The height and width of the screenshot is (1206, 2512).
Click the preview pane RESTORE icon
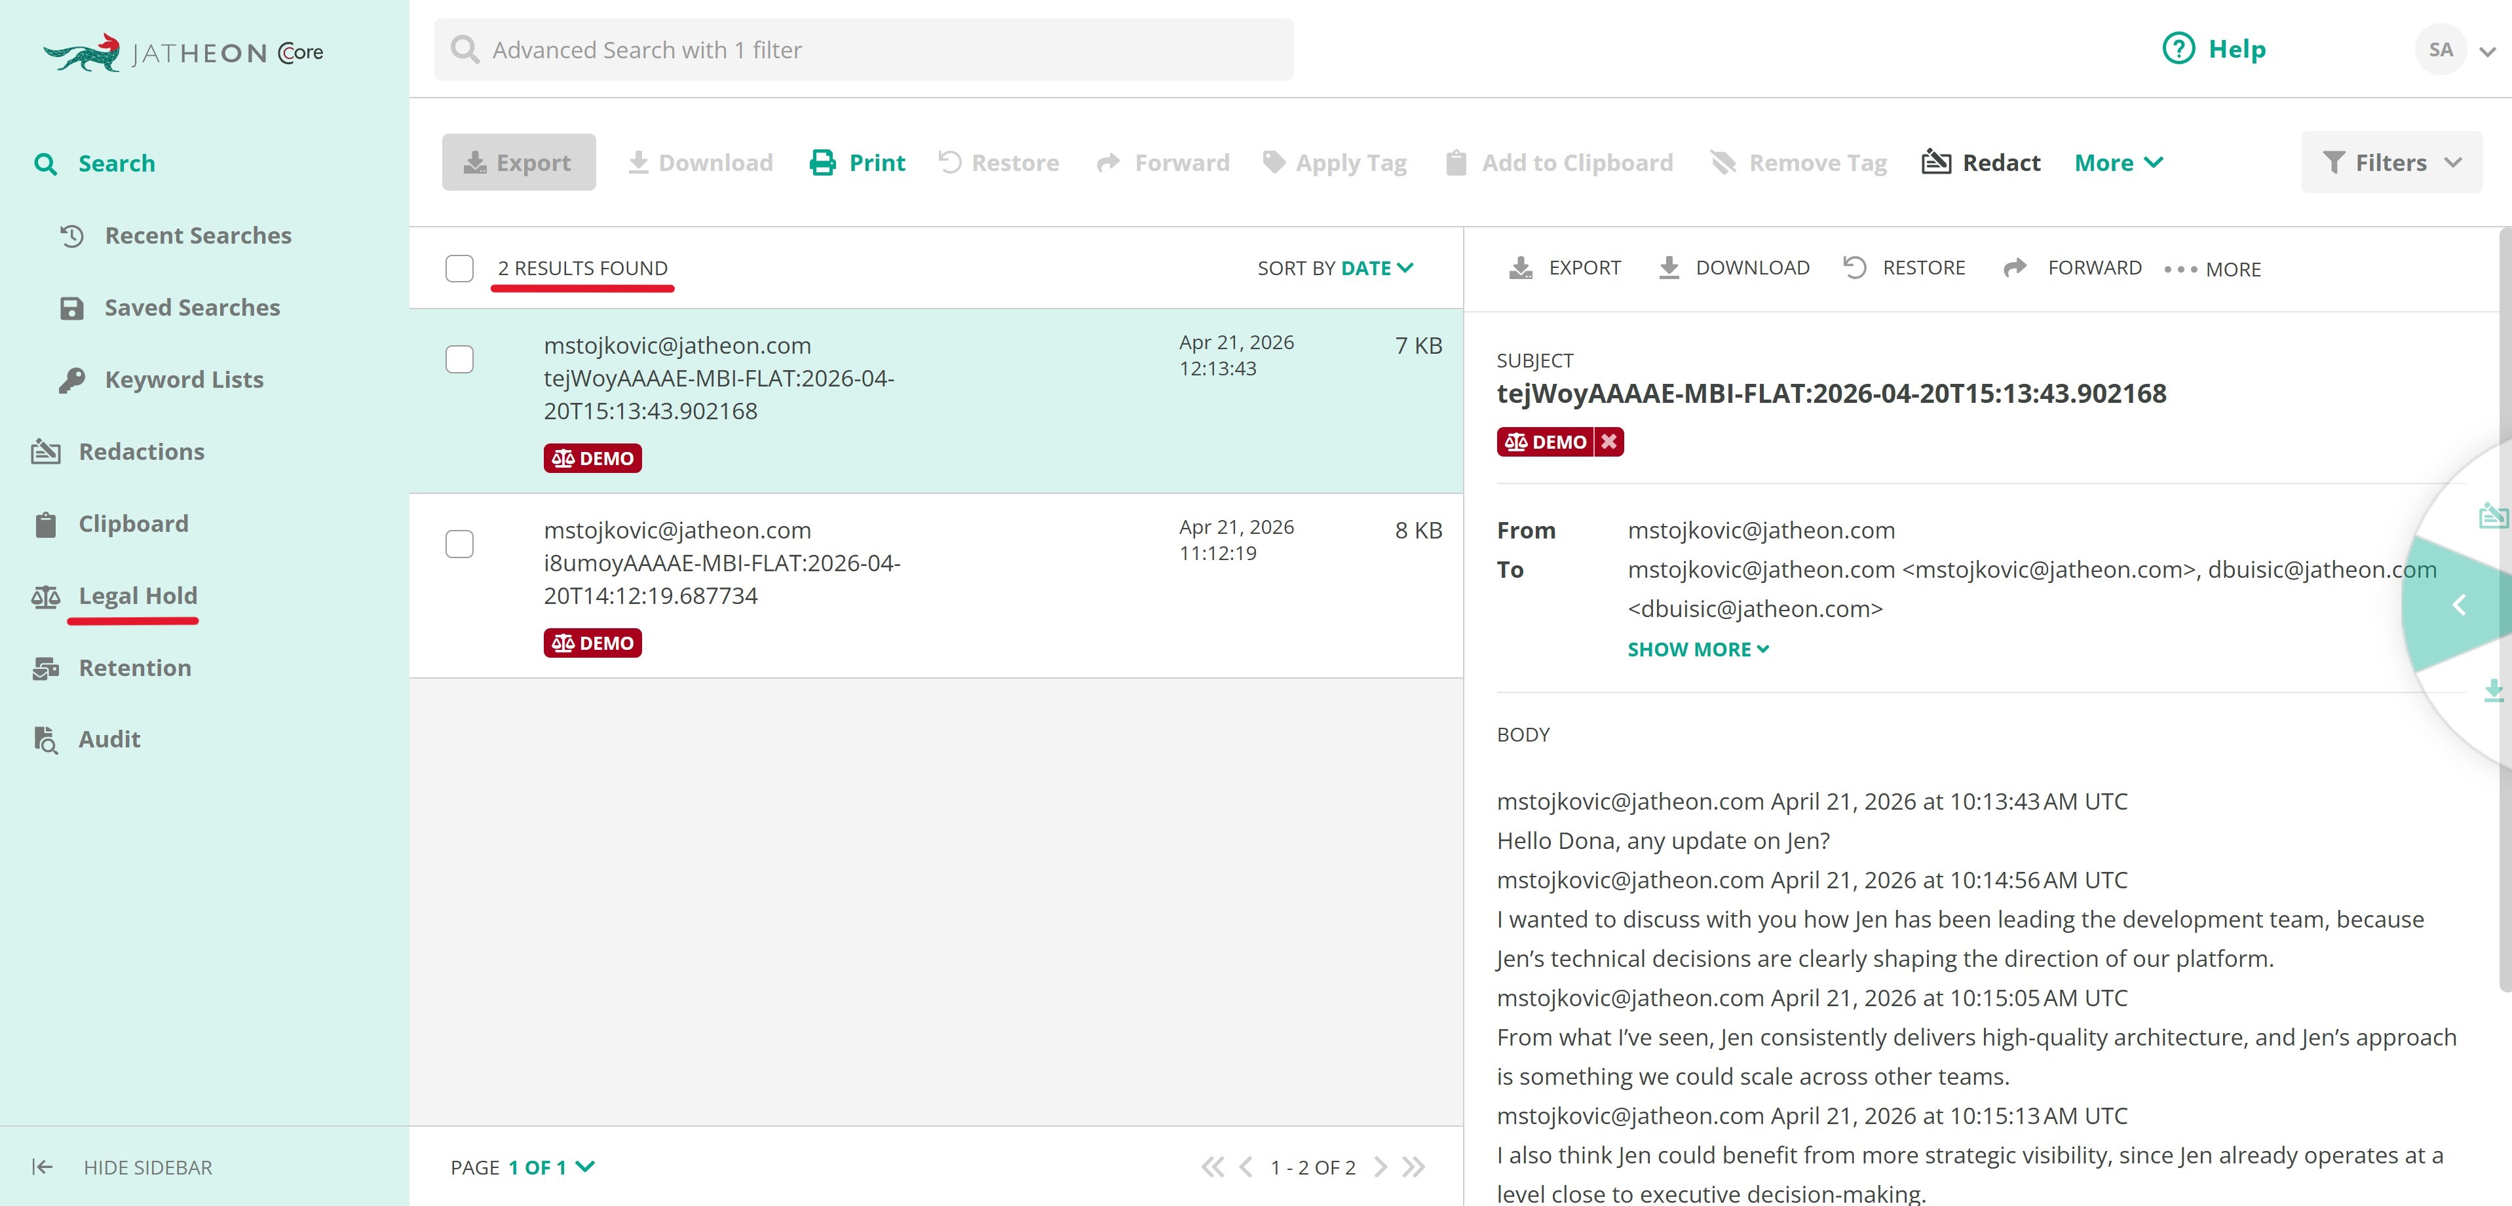[x=1855, y=267]
